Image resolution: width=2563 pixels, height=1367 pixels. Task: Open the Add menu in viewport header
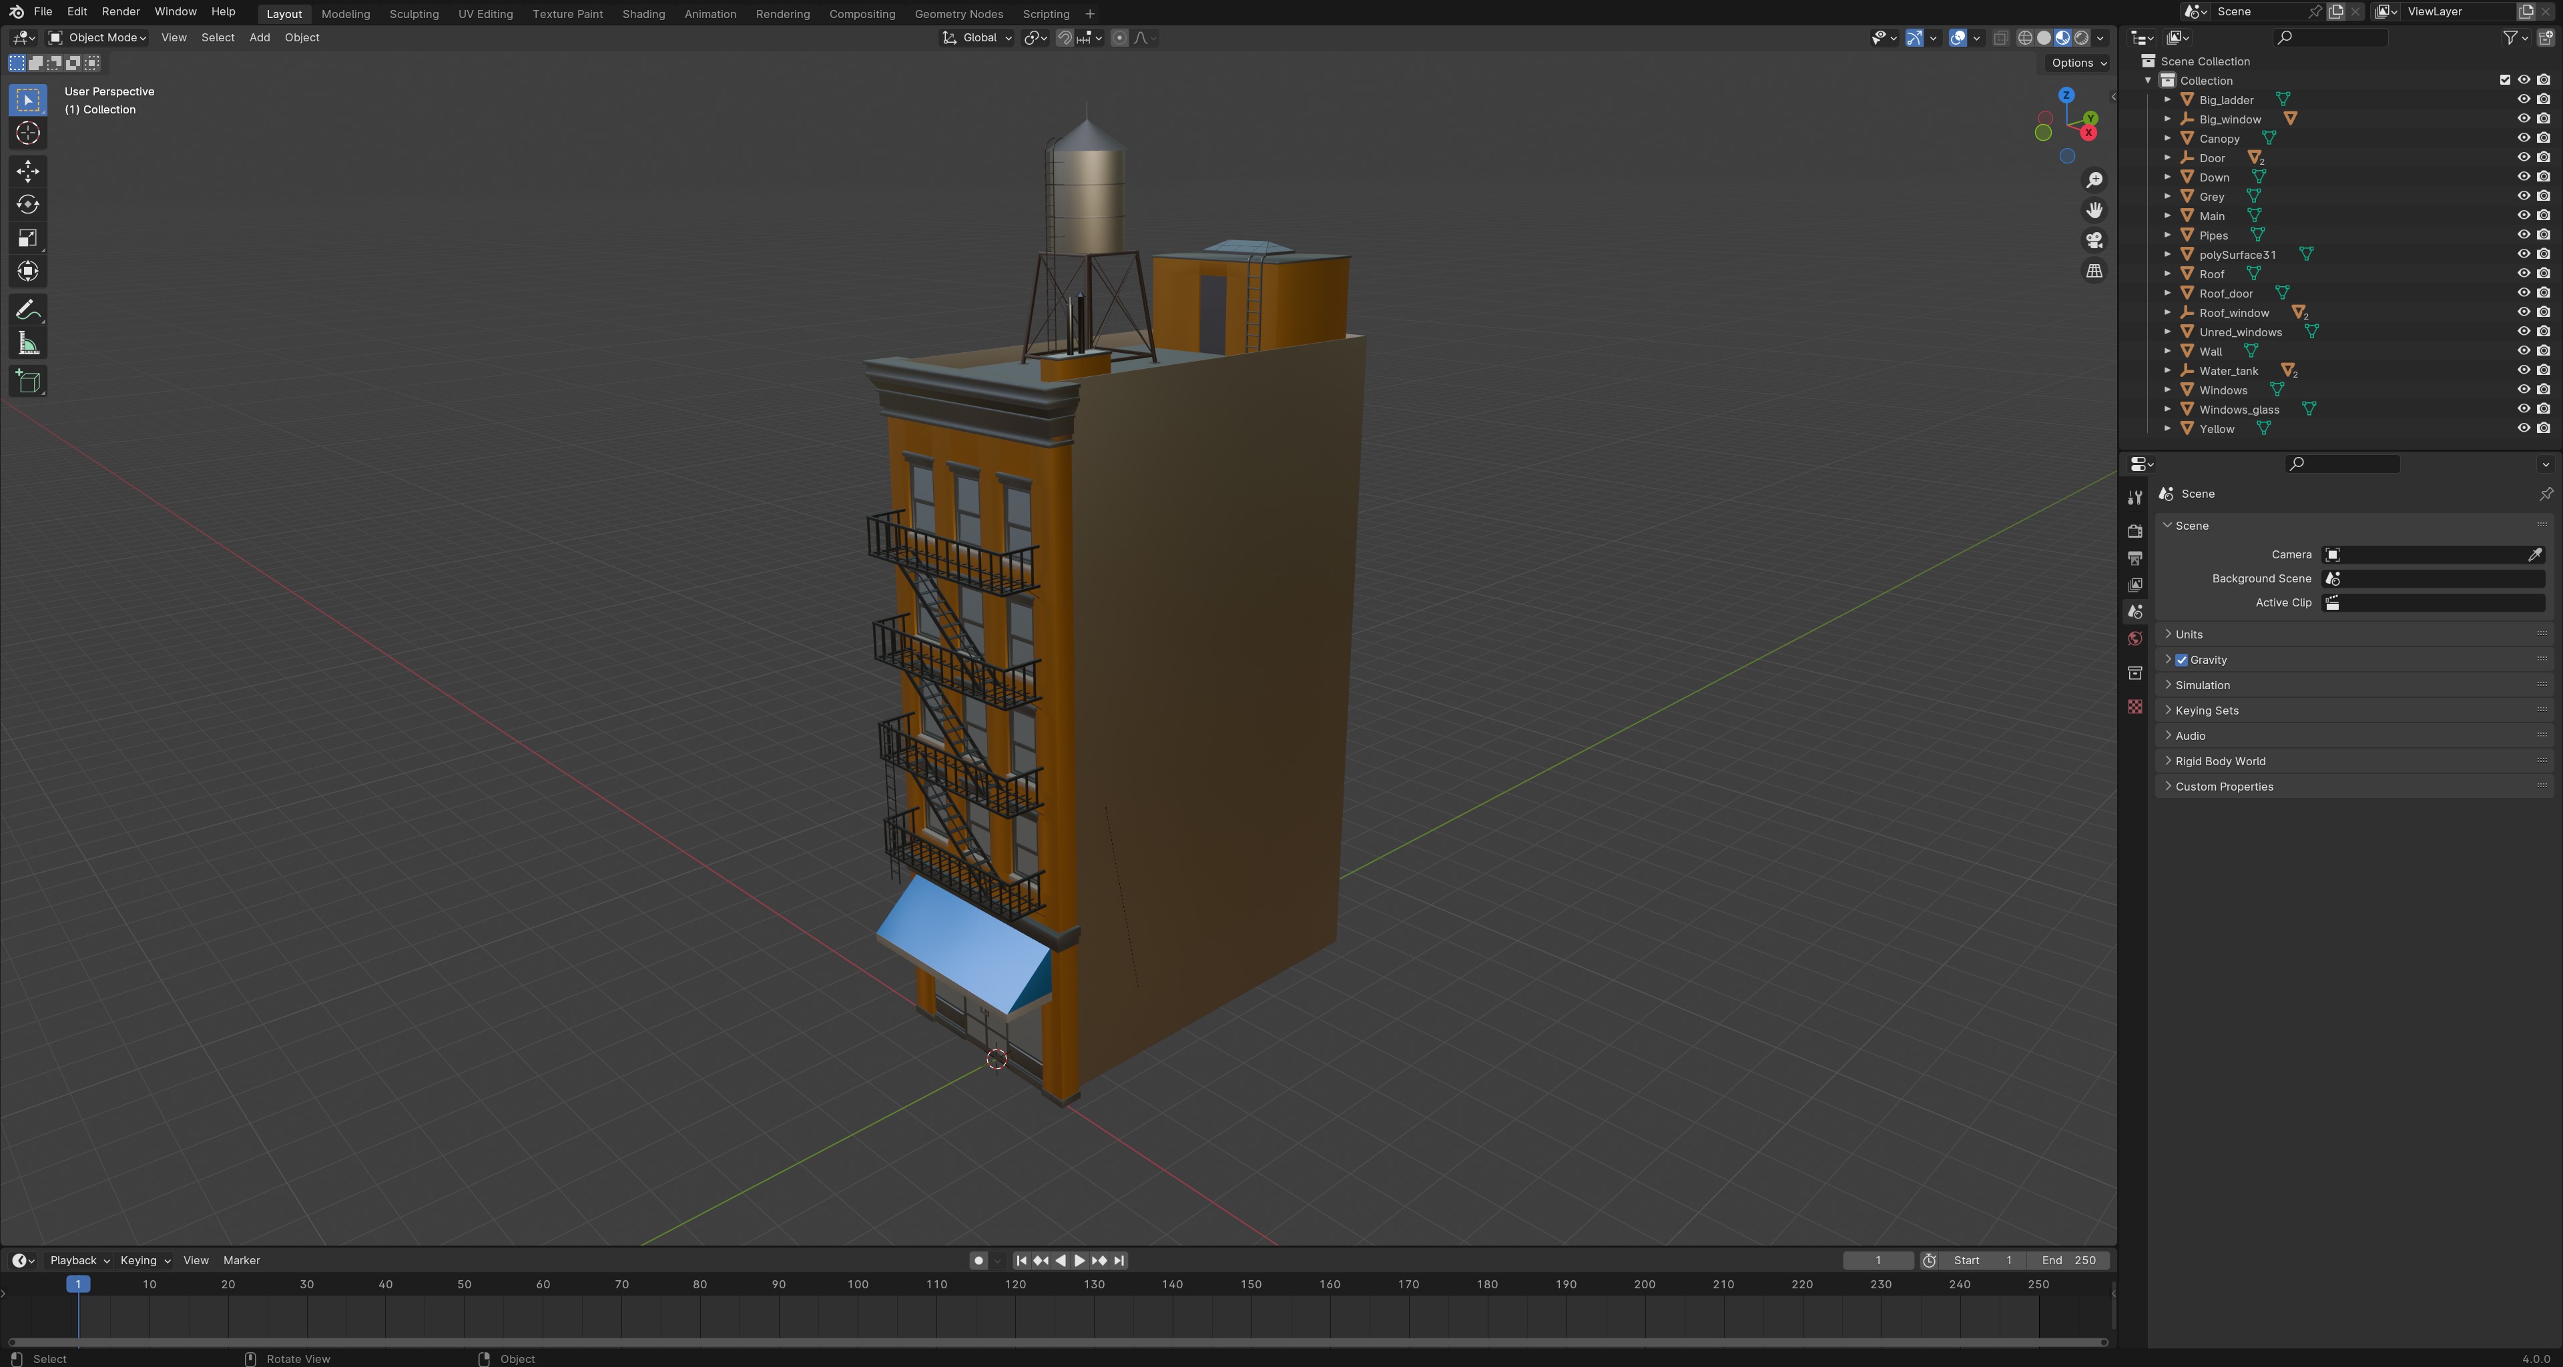point(260,38)
